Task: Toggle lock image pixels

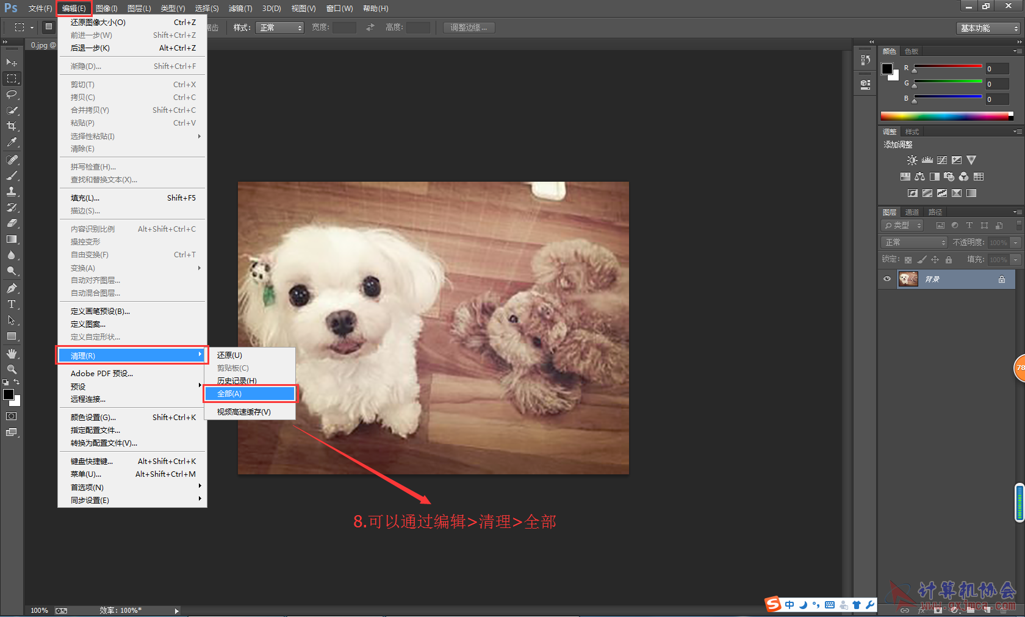Action: click(922, 260)
